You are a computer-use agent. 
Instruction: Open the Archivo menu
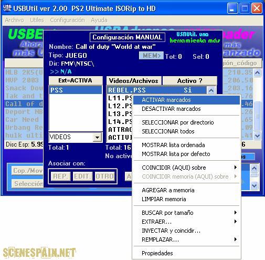(x=14, y=20)
